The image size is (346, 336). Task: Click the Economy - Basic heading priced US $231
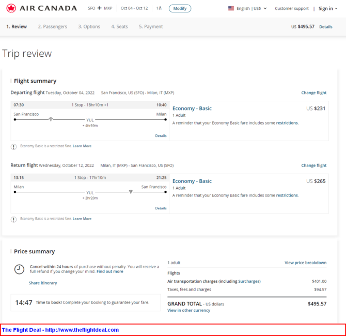click(192, 109)
